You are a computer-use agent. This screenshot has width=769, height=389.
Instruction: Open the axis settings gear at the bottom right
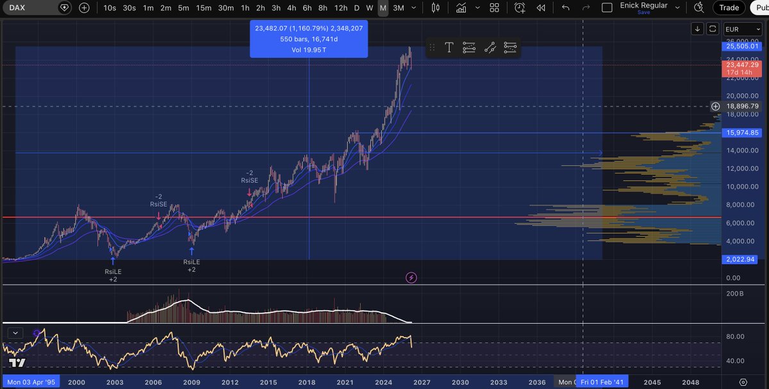coord(742,382)
